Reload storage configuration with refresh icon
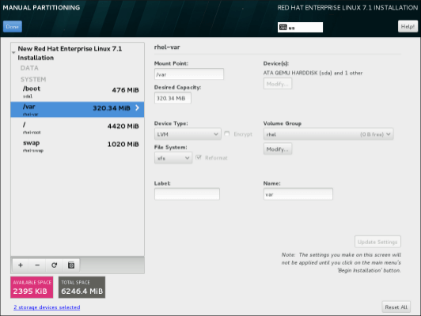Image resolution: width=421 pixels, height=316 pixels. 55,265
